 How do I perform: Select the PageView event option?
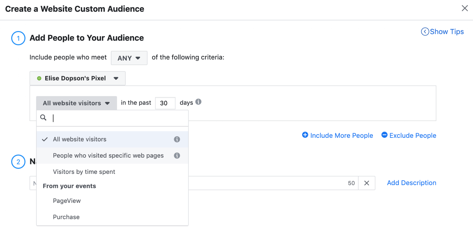pyautogui.click(x=112, y=201)
